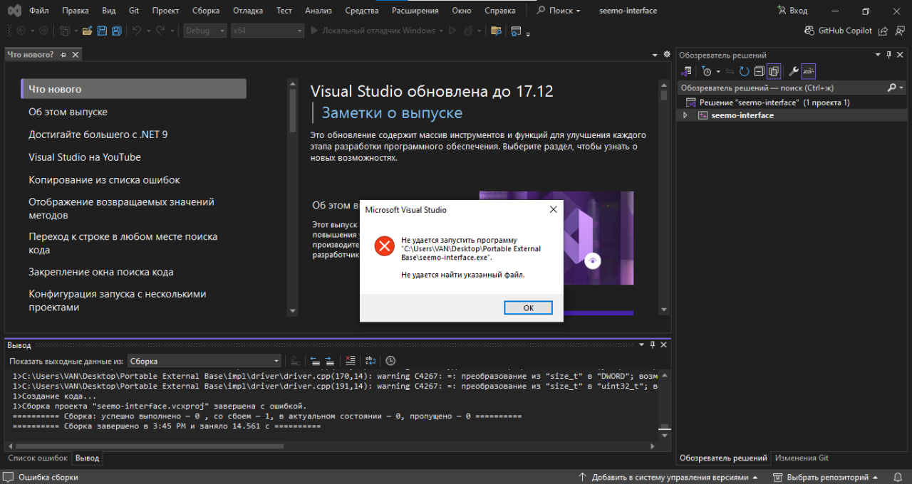Open the x64 platform dropdown

[267, 31]
